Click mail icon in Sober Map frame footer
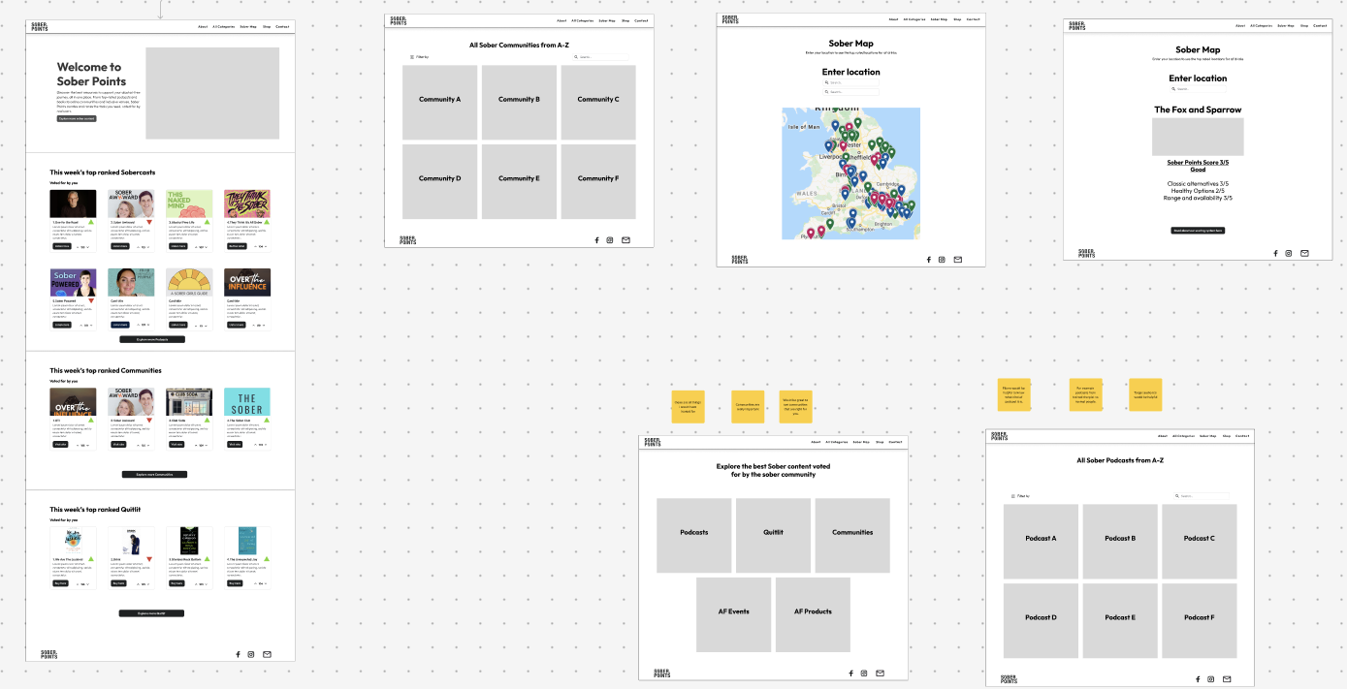 958,259
